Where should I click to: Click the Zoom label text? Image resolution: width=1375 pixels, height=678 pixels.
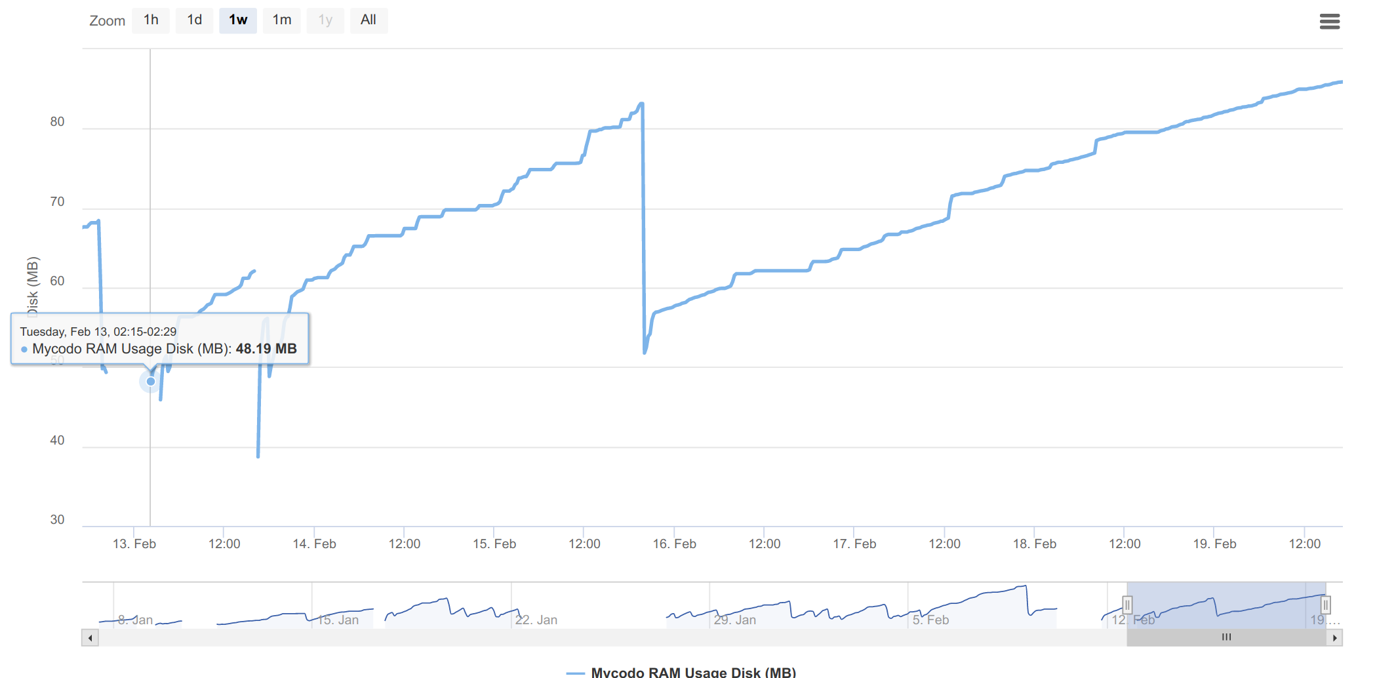click(107, 21)
